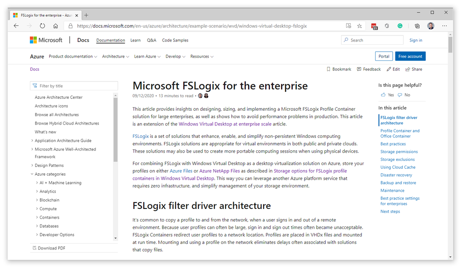Open the Feedback option
The image size is (461, 267).
click(369, 69)
